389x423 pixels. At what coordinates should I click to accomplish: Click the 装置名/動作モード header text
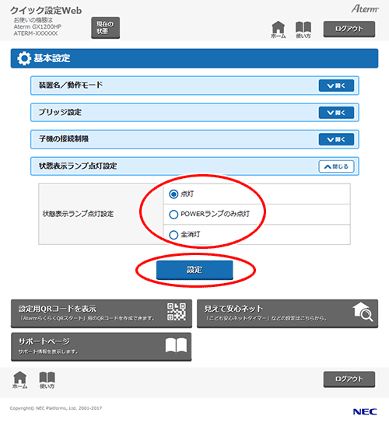(x=71, y=85)
